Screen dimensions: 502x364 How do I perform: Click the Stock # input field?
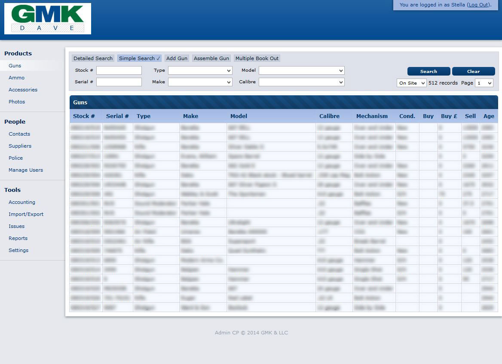click(x=119, y=70)
